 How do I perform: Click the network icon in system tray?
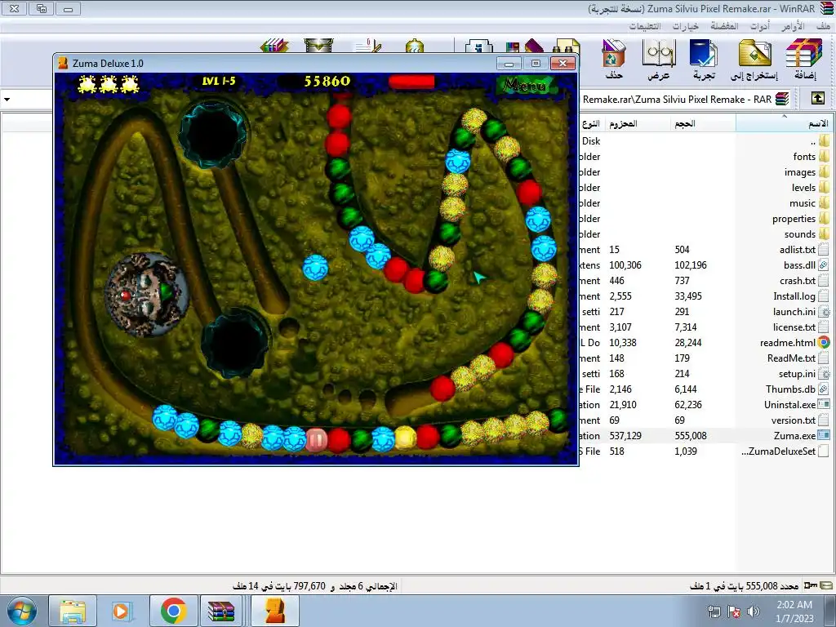[x=714, y=611]
